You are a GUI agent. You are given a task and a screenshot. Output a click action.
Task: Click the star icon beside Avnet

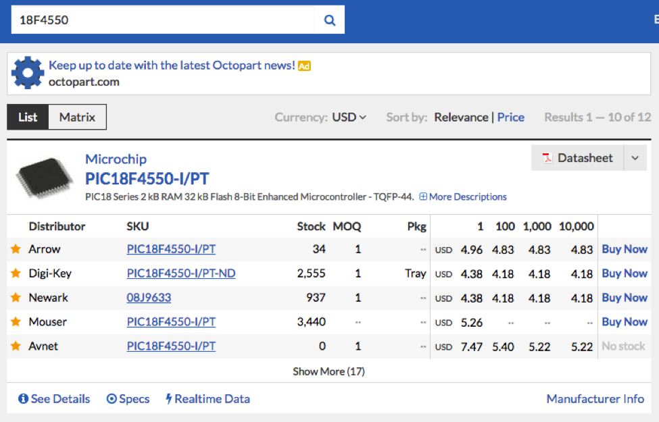(x=16, y=346)
